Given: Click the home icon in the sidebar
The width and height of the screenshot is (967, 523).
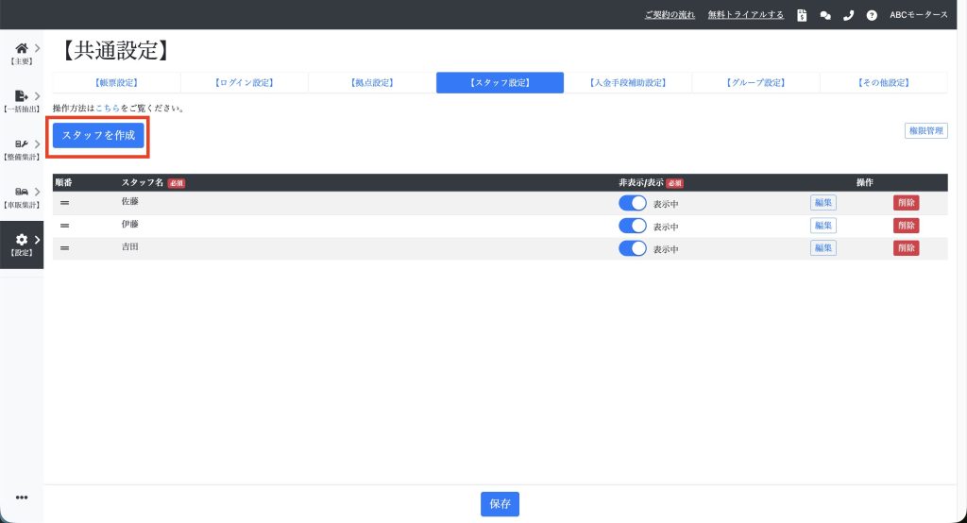Looking at the screenshot, I should (x=21, y=48).
